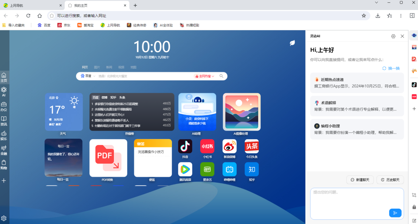Image resolution: width=418 pixels, height=224 pixels.
Task: Click the 导入收藏夹 bookmark folder
Action: pyautogui.click(x=13, y=25)
